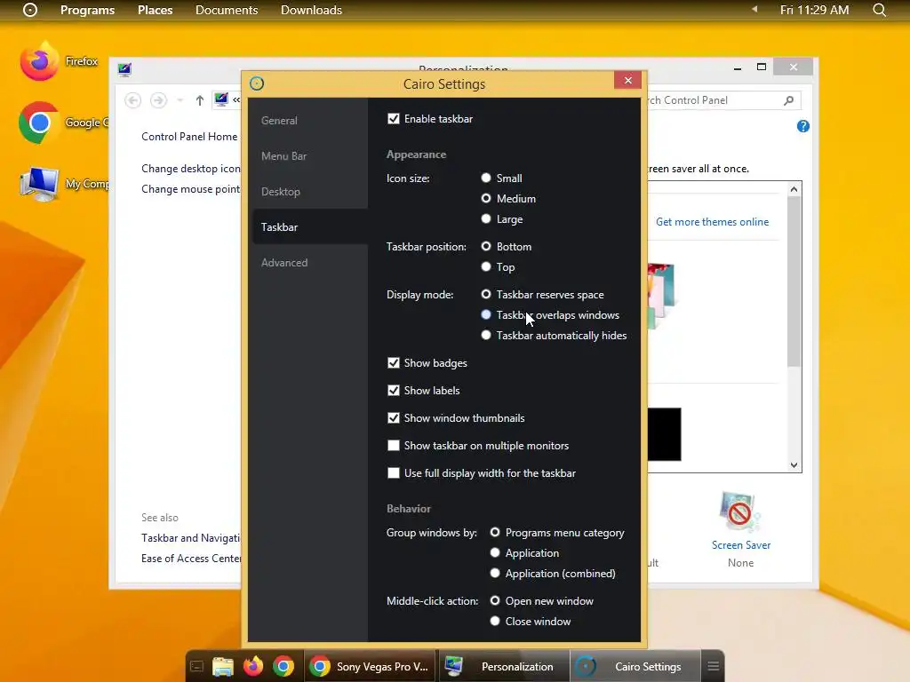Viewport: 910px width, 682px height.
Task: Open Downloads menu in top bar
Action: [311, 10]
